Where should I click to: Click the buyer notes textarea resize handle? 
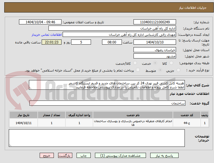tap(10, 145)
